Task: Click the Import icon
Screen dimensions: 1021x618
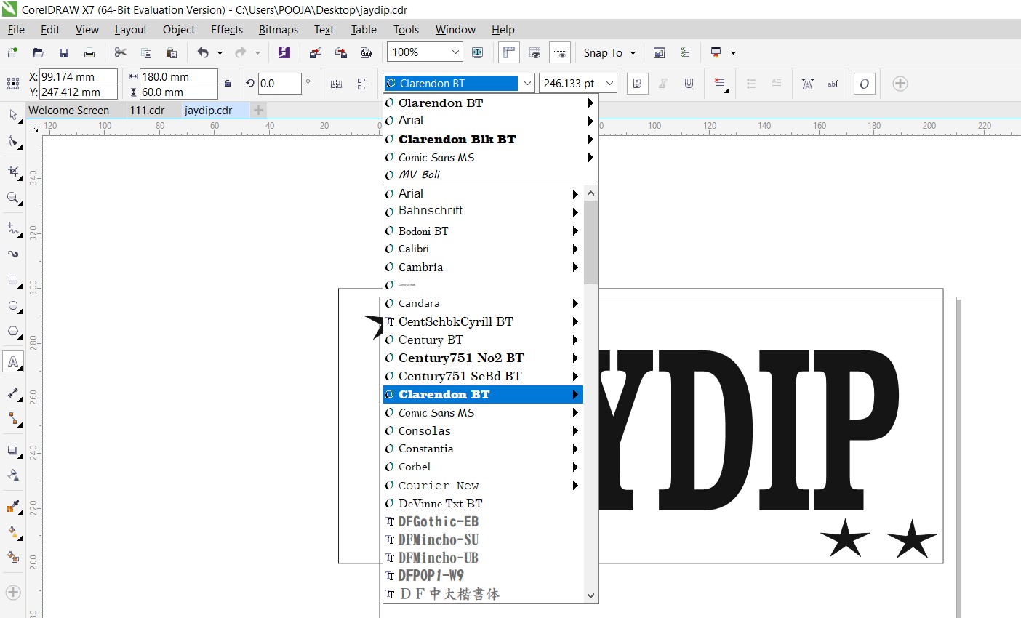Action: coord(316,52)
